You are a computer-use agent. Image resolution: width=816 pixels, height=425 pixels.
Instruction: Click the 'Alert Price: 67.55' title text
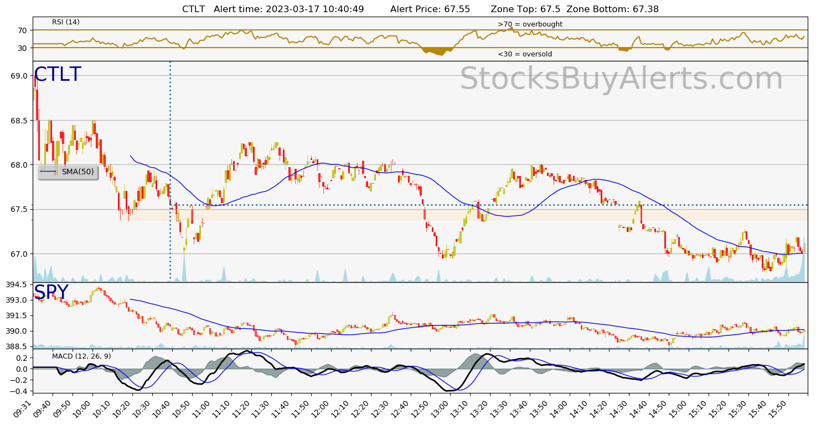[430, 9]
